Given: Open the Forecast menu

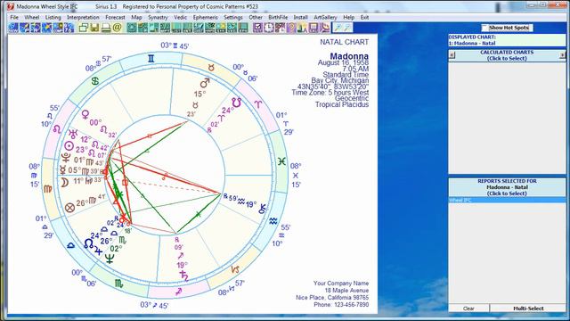Looking at the screenshot, I should [115, 17].
